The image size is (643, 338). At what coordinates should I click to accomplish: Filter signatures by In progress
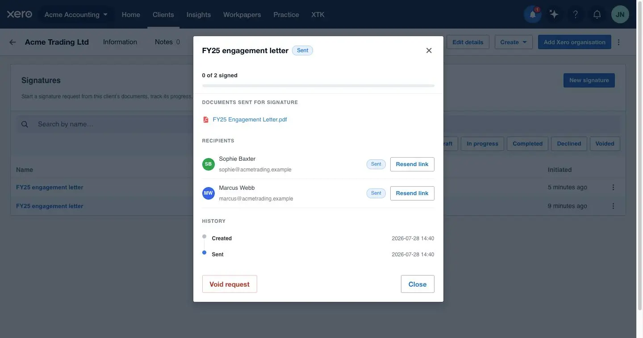(482, 144)
